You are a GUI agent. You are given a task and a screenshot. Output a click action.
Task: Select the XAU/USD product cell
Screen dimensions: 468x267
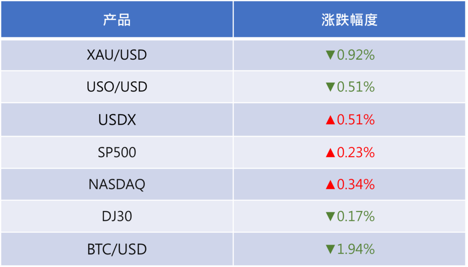[x=117, y=55]
